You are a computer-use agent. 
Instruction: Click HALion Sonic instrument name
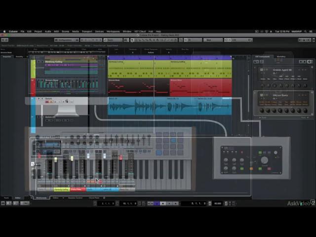(280, 95)
